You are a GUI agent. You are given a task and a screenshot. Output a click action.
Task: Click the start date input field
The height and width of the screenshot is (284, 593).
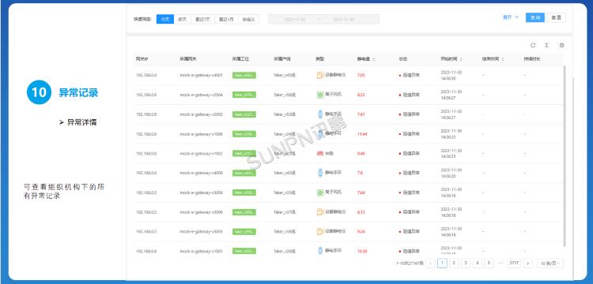295,19
